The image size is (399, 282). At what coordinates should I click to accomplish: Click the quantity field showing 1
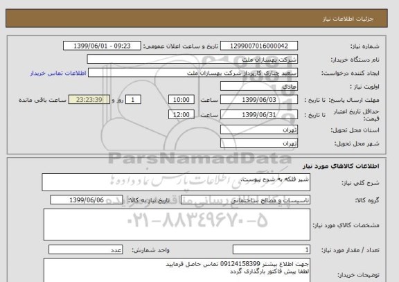[x=272, y=250]
